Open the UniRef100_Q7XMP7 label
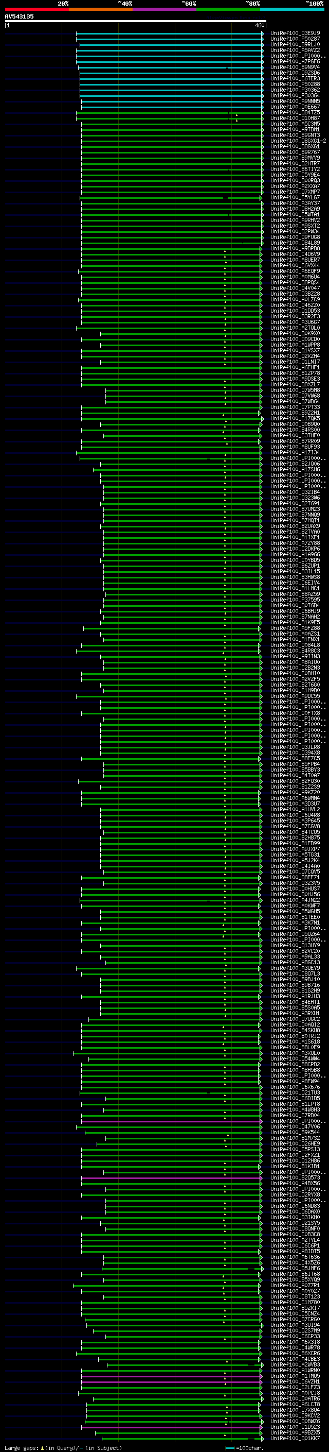Viewport: 329px width, 1452px height. click(295, 192)
